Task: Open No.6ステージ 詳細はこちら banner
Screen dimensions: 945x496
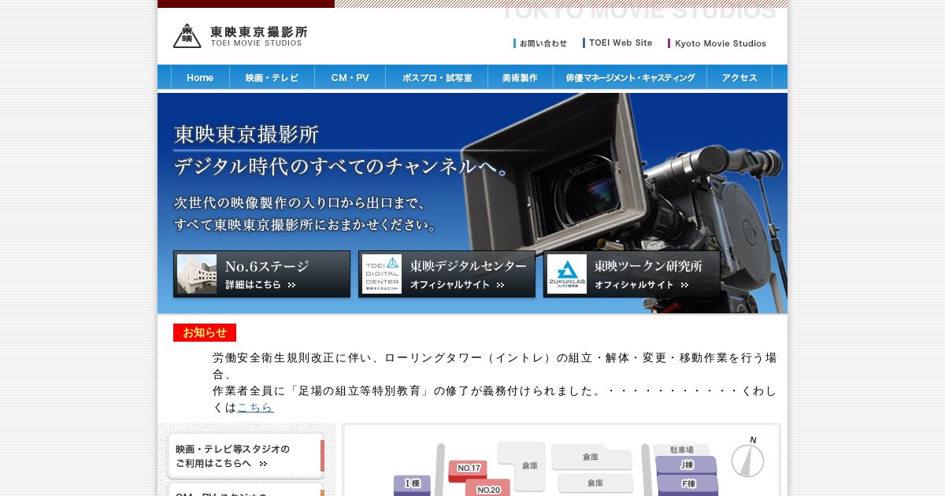Action: pyautogui.click(x=261, y=274)
